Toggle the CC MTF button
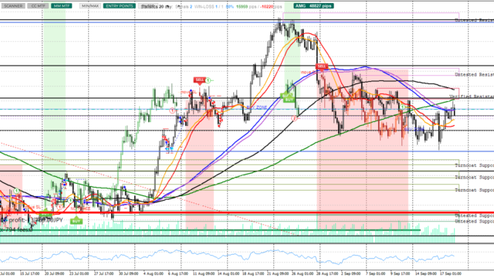Viewport: 494px width, 278px height. (38, 6)
